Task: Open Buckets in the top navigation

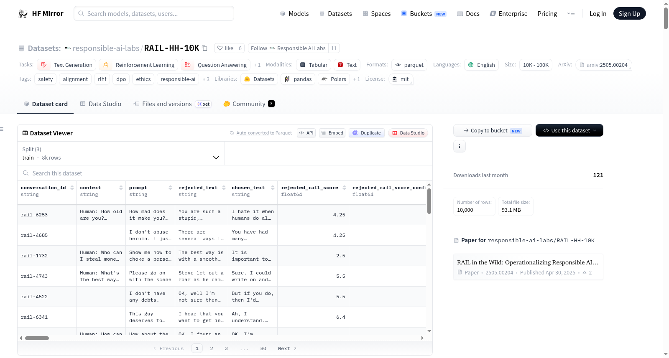Action: click(424, 14)
